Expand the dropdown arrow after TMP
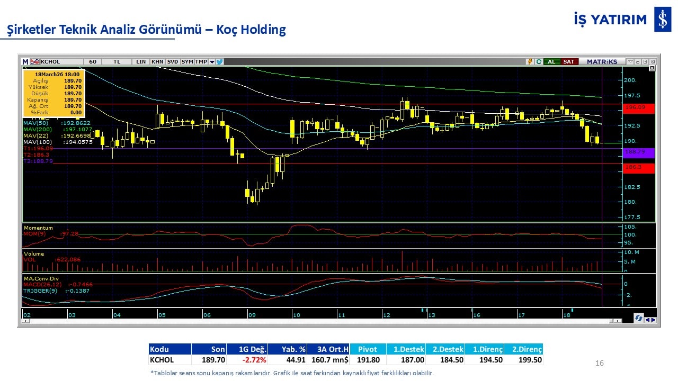The width and height of the screenshot is (678, 381). (x=212, y=61)
